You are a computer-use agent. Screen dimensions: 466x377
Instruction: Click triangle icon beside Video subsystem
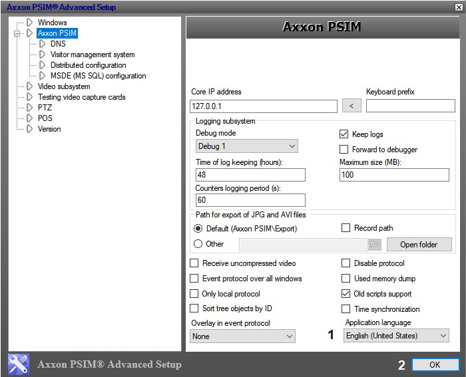(x=29, y=86)
